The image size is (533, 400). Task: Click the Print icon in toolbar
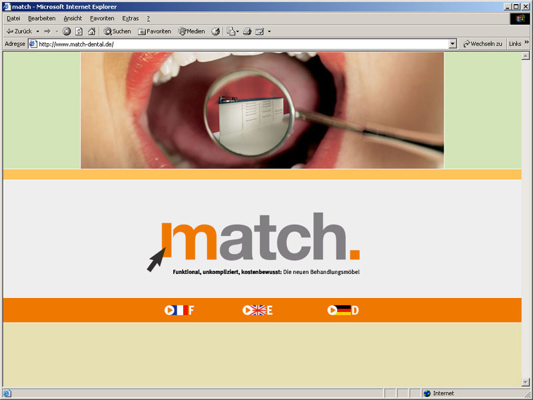pyautogui.click(x=247, y=31)
